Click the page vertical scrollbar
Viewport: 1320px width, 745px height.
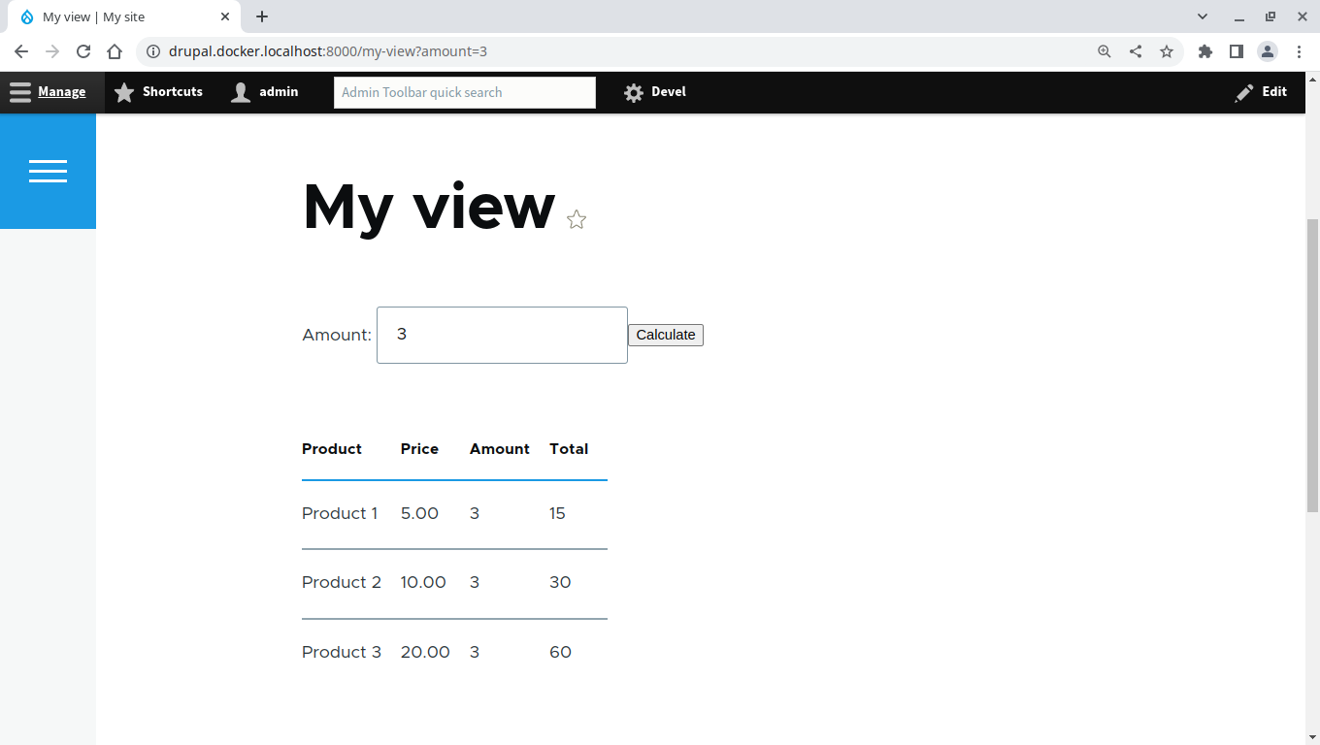pos(1312,364)
